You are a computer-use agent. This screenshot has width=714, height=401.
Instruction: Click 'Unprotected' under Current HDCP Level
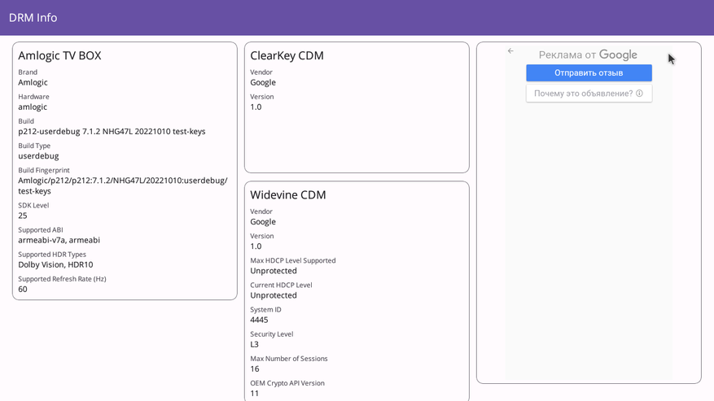point(274,295)
